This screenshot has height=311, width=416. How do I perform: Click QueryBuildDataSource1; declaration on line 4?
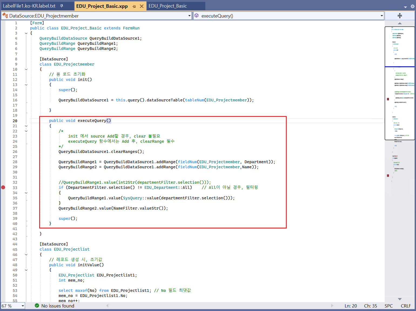click(116, 38)
